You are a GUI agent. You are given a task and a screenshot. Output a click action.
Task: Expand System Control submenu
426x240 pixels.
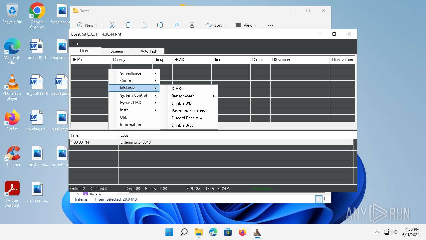(x=134, y=95)
